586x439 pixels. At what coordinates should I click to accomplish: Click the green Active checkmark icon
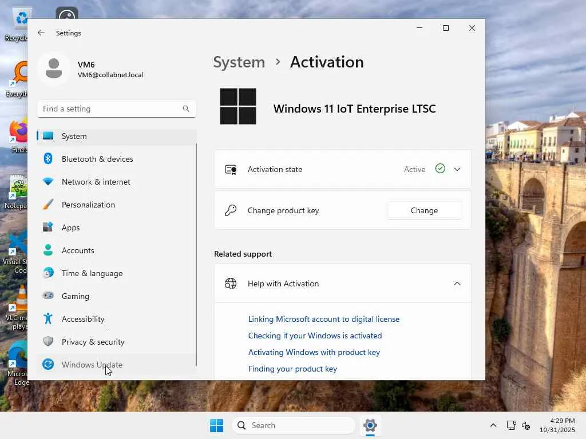click(x=440, y=169)
